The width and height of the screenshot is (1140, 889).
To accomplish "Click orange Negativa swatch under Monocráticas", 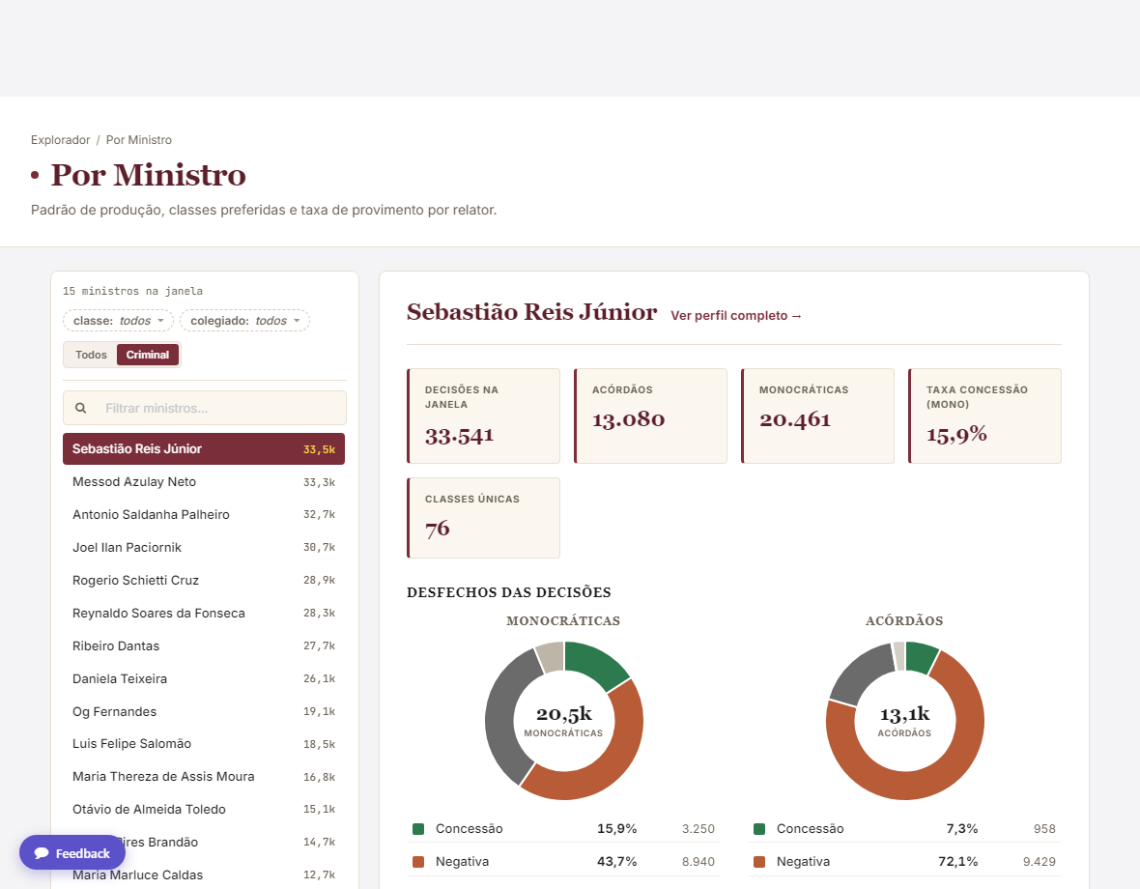I will coord(418,861).
